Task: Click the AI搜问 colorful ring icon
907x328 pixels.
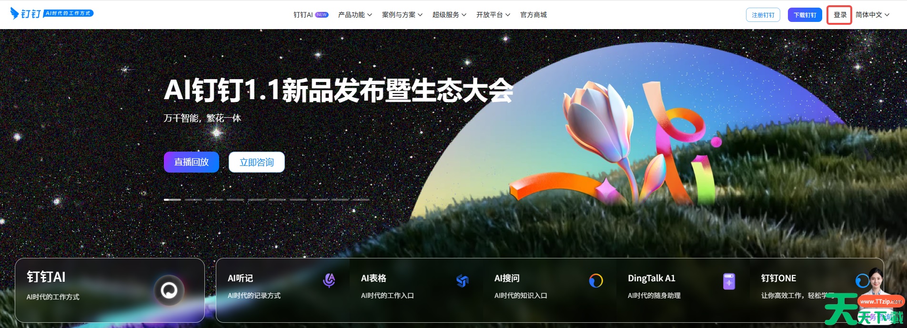Action: (x=596, y=281)
